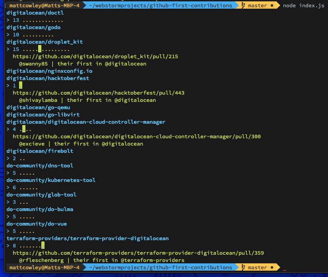Click the '> 13' count under doctl
This screenshot has height=277, width=328.
coord(13,20)
